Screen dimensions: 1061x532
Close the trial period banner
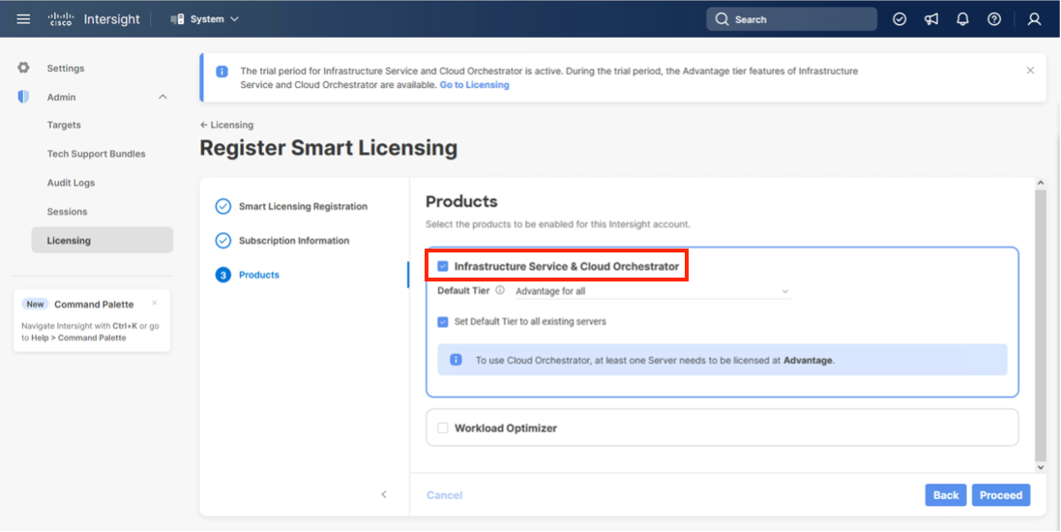1030,71
